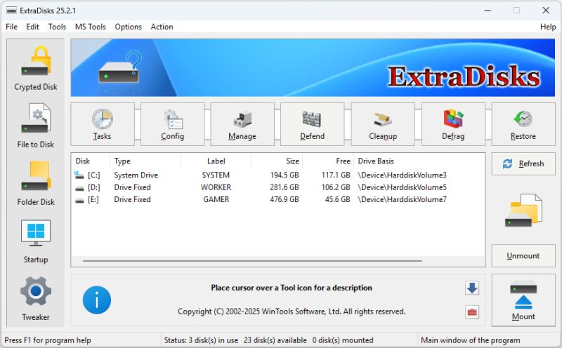Select the D: WORKER drive row
The width and height of the screenshot is (562, 348).
211,187
